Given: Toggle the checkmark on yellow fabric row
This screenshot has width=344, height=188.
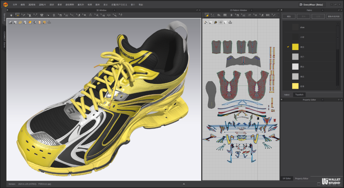Looking at the screenshot, I should tap(288, 47).
